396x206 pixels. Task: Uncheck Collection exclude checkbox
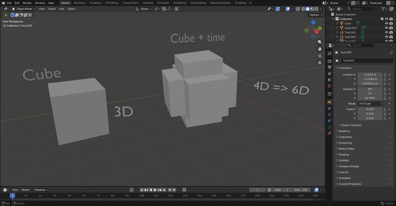[x=382, y=19]
